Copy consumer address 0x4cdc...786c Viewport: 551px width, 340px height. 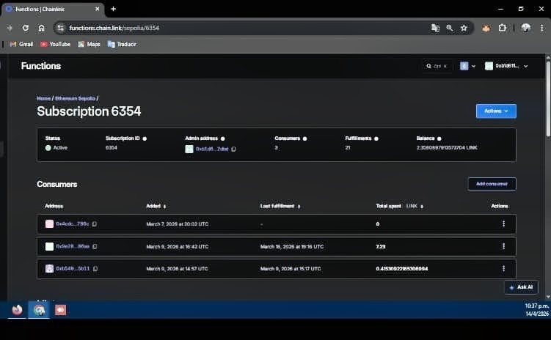point(94,224)
